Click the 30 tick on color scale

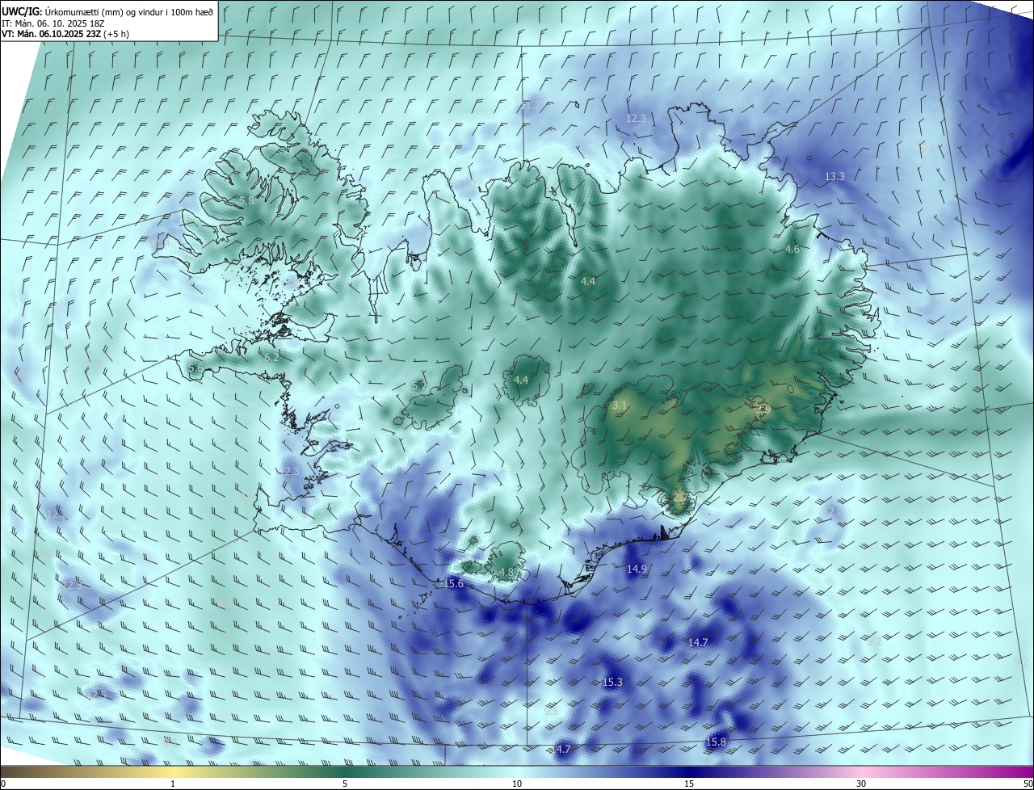pyautogui.click(x=861, y=784)
